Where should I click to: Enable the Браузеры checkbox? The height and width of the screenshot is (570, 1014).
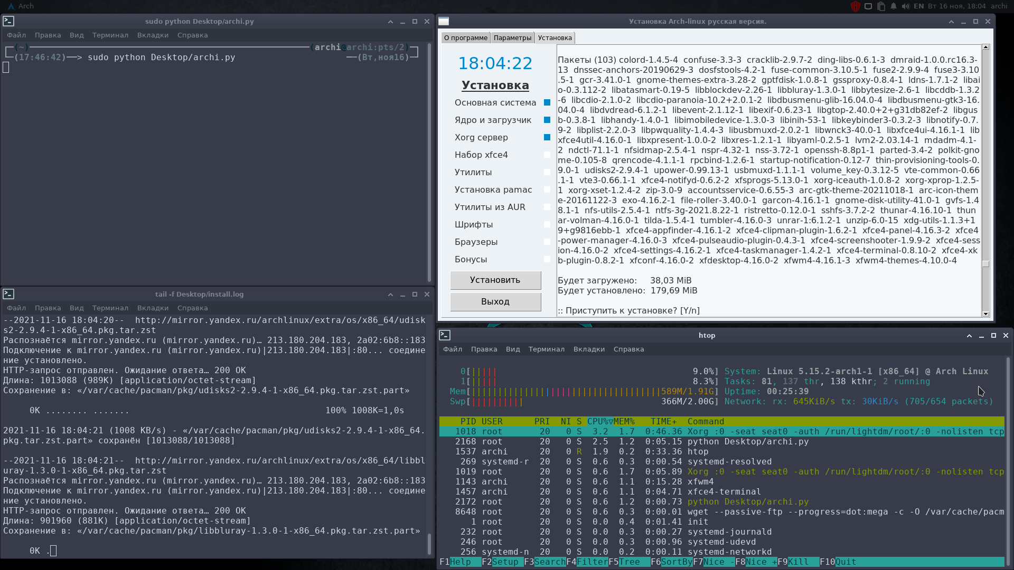click(x=547, y=242)
